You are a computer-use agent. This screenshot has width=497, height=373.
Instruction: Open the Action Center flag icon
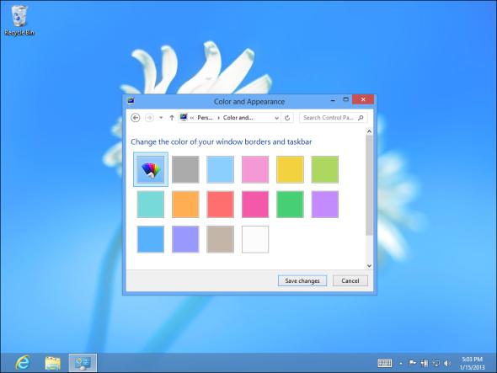coord(412,363)
